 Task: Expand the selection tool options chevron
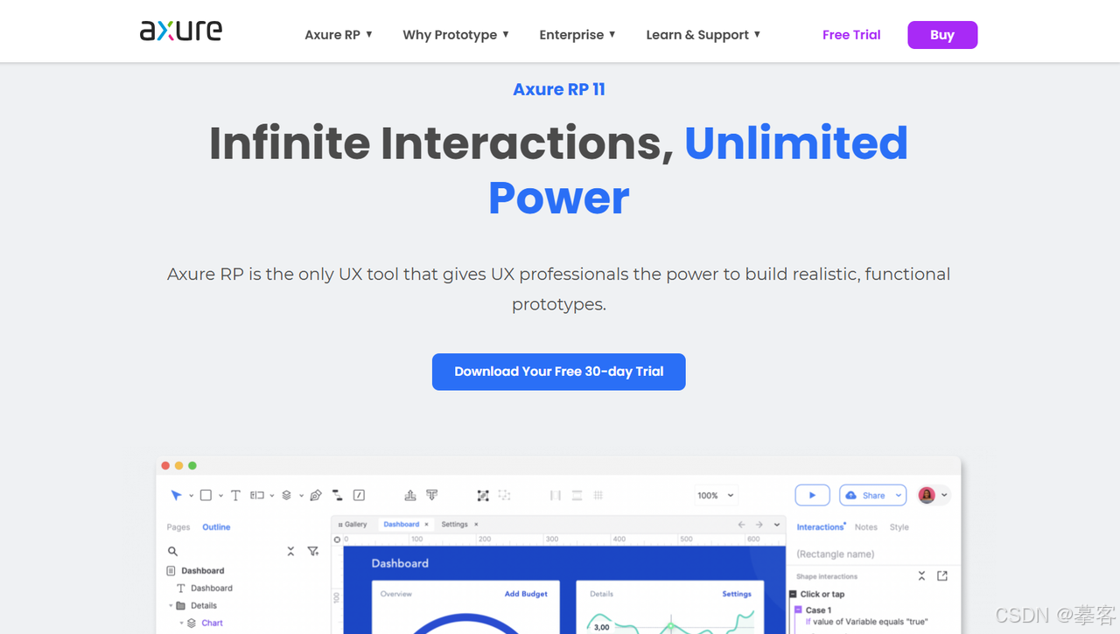tap(191, 496)
